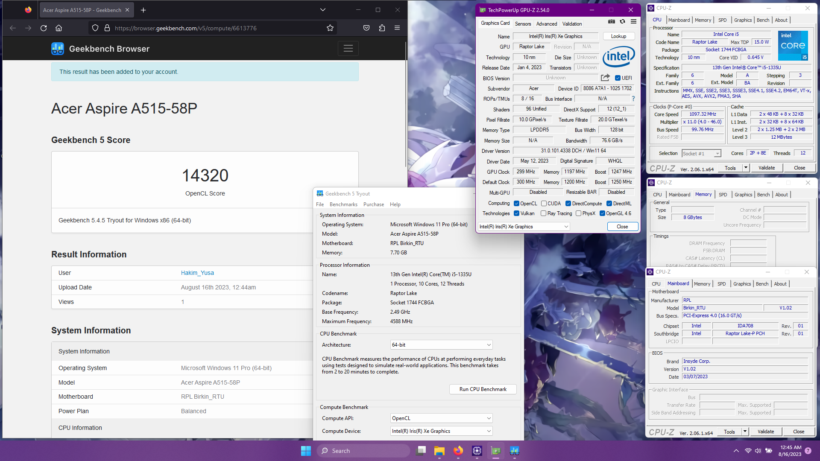Toggle the PhysX checkbox
The width and height of the screenshot is (820, 461).
579,213
